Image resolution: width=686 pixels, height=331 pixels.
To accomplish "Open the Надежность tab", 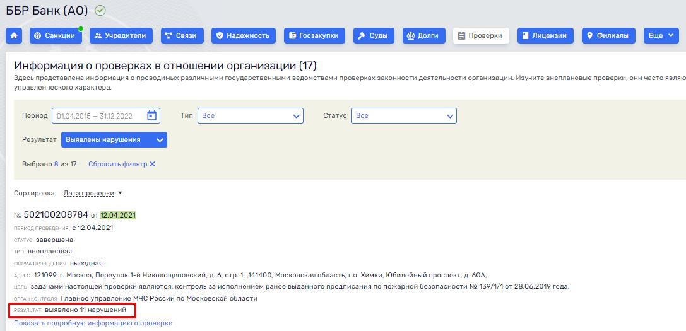I will click(243, 36).
